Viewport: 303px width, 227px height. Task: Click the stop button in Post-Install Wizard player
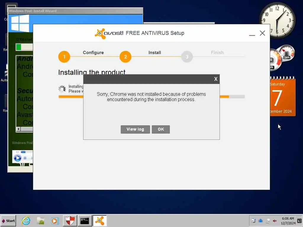click(x=25, y=158)
